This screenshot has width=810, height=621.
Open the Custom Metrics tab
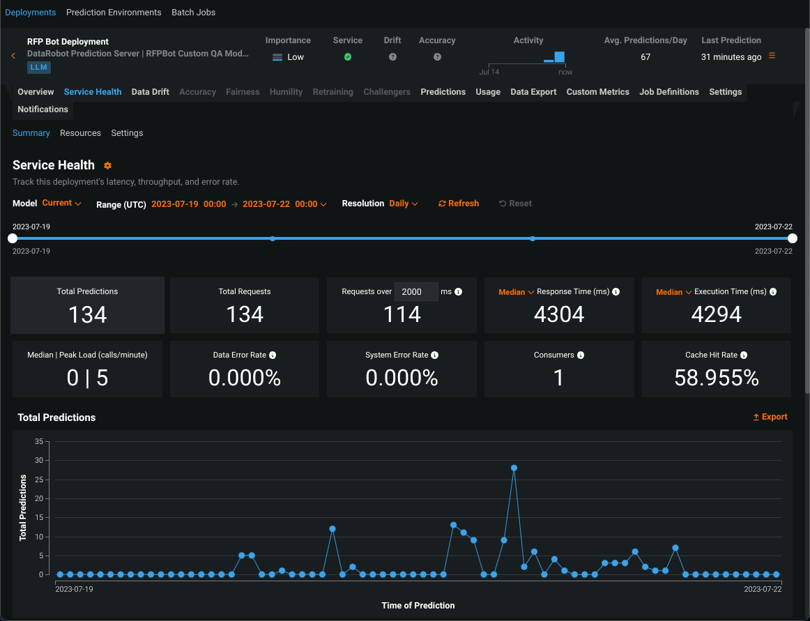tap(597, 92)
